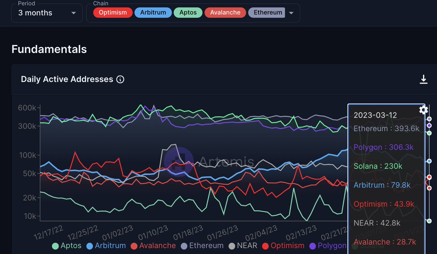Click the Daily Active Addresses title
437x254 pixels.
click(67, 79)
